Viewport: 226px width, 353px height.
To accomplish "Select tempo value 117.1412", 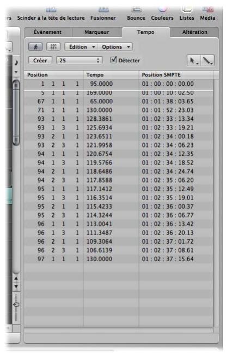I will 99,189.
